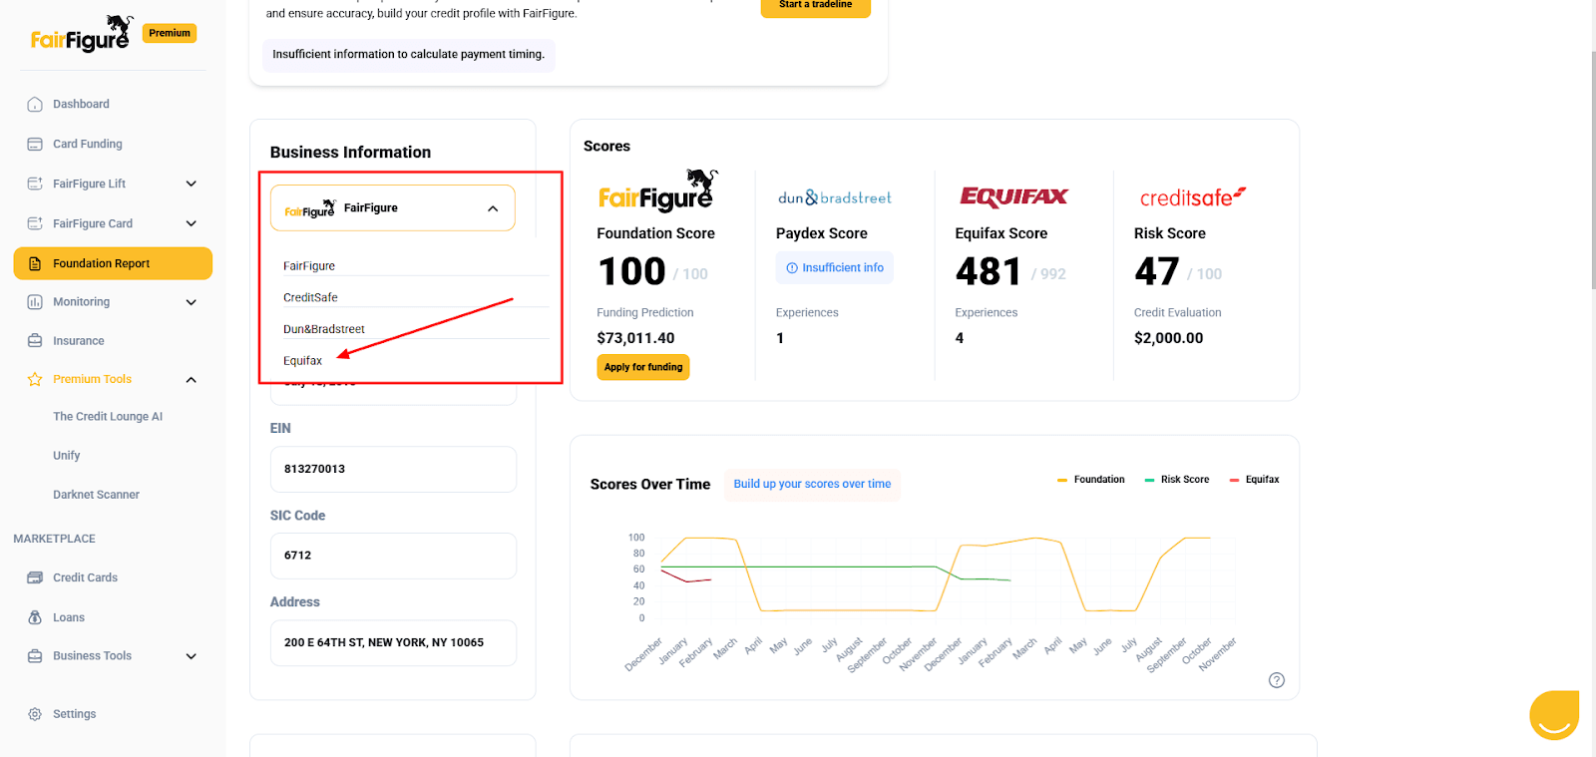Screen dimensions: 1596x757
Task: Click the info icon beside Insufficient info
Action: pyautogui.click(x=792, y=267)
